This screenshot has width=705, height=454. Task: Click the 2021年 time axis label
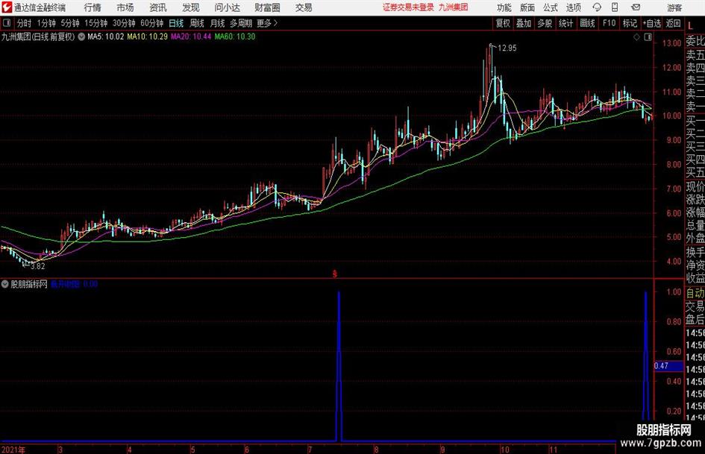(x=13, y=450)
